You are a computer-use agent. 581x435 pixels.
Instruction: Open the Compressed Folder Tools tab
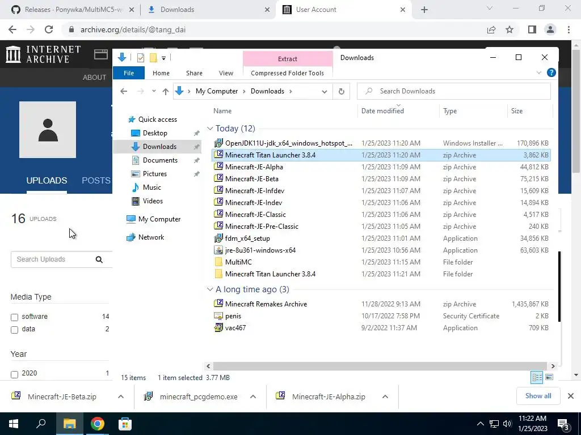(x=287, y=73)
